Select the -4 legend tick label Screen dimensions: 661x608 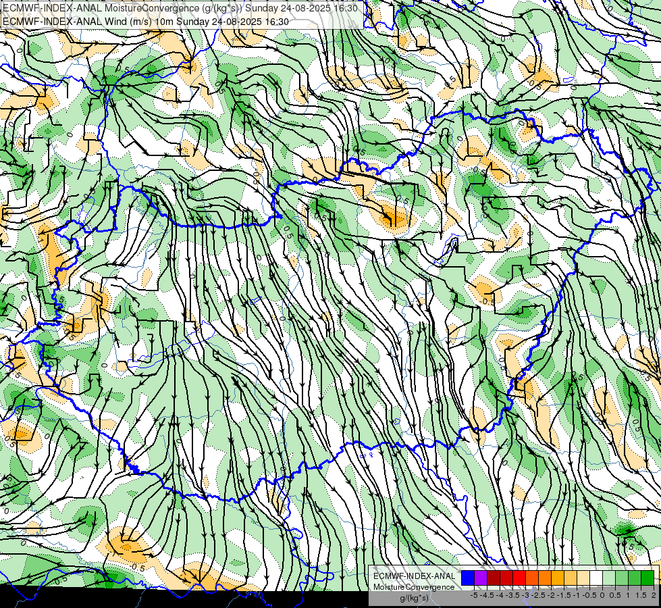click(500, 595)
